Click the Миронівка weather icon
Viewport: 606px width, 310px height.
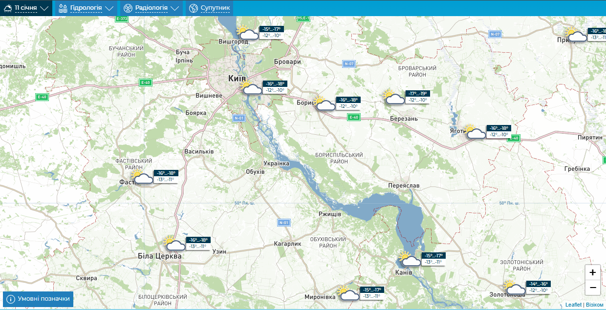coord(348,293)
